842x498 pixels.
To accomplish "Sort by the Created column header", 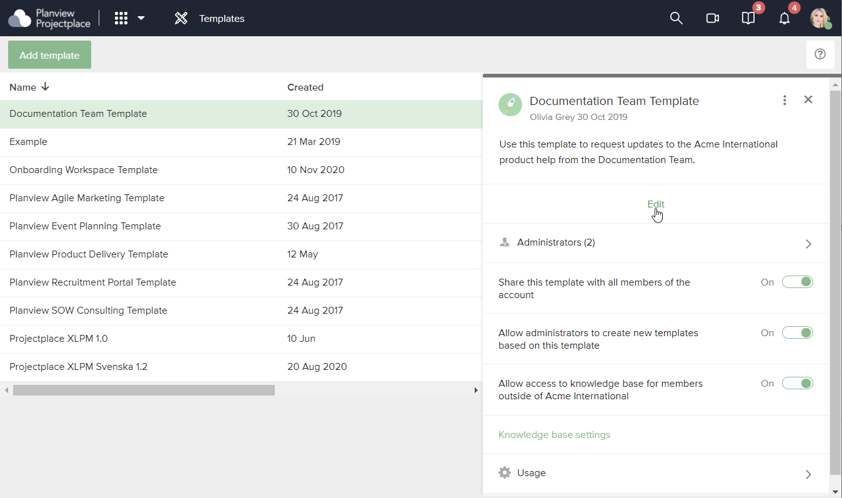I will (305, 87).
